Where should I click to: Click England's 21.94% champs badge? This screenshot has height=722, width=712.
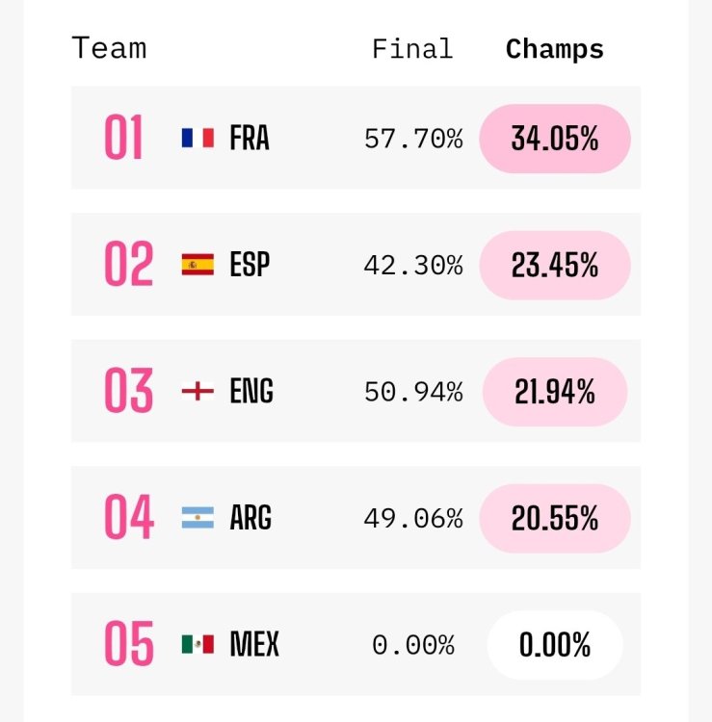(555, 392)
